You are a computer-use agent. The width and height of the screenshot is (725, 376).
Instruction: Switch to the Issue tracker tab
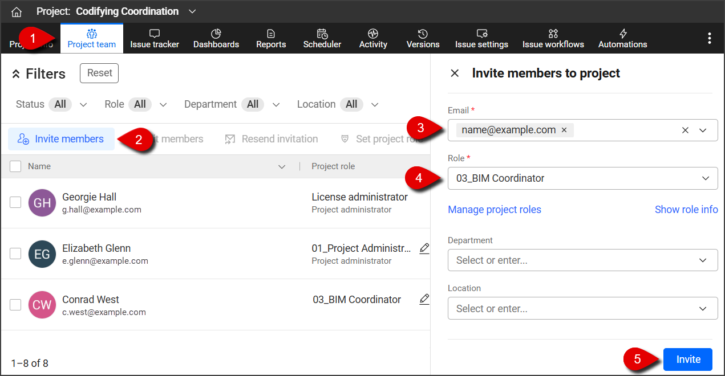[155, 39]
